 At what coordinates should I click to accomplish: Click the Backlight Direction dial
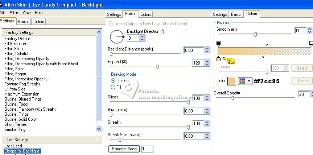pyautogui.click(x=117, y=37)
